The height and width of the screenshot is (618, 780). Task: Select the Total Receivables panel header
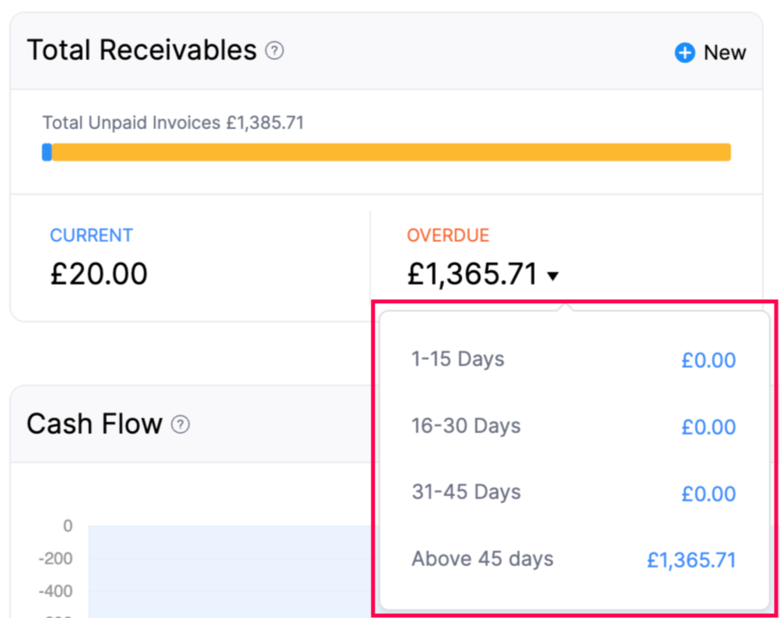pyautogui.click(x=141, y=50)
